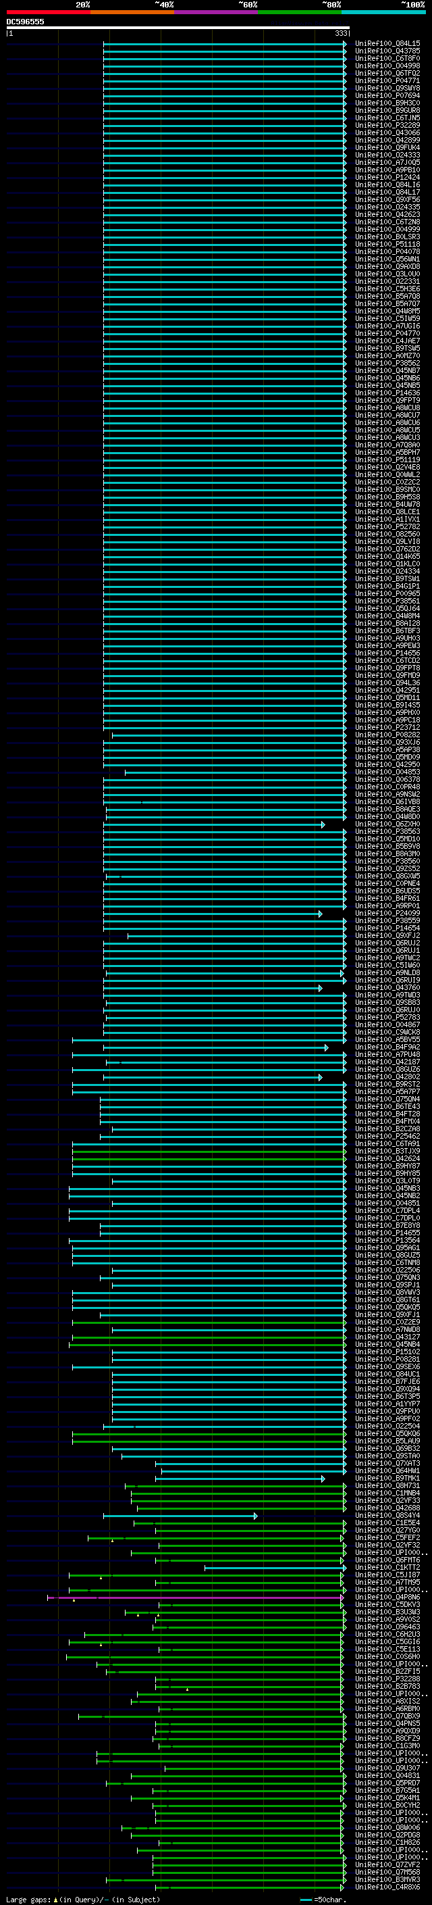Select hit label UniRef100_Q9XF56
This screenshot has height=1905, width=432.
387,199
